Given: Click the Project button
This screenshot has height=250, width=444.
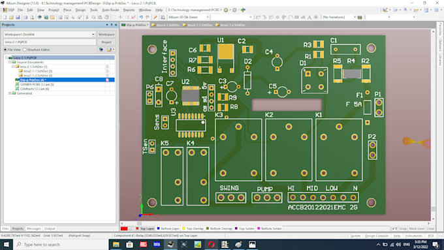Looking at the screenshot, I should coord(106,42).
